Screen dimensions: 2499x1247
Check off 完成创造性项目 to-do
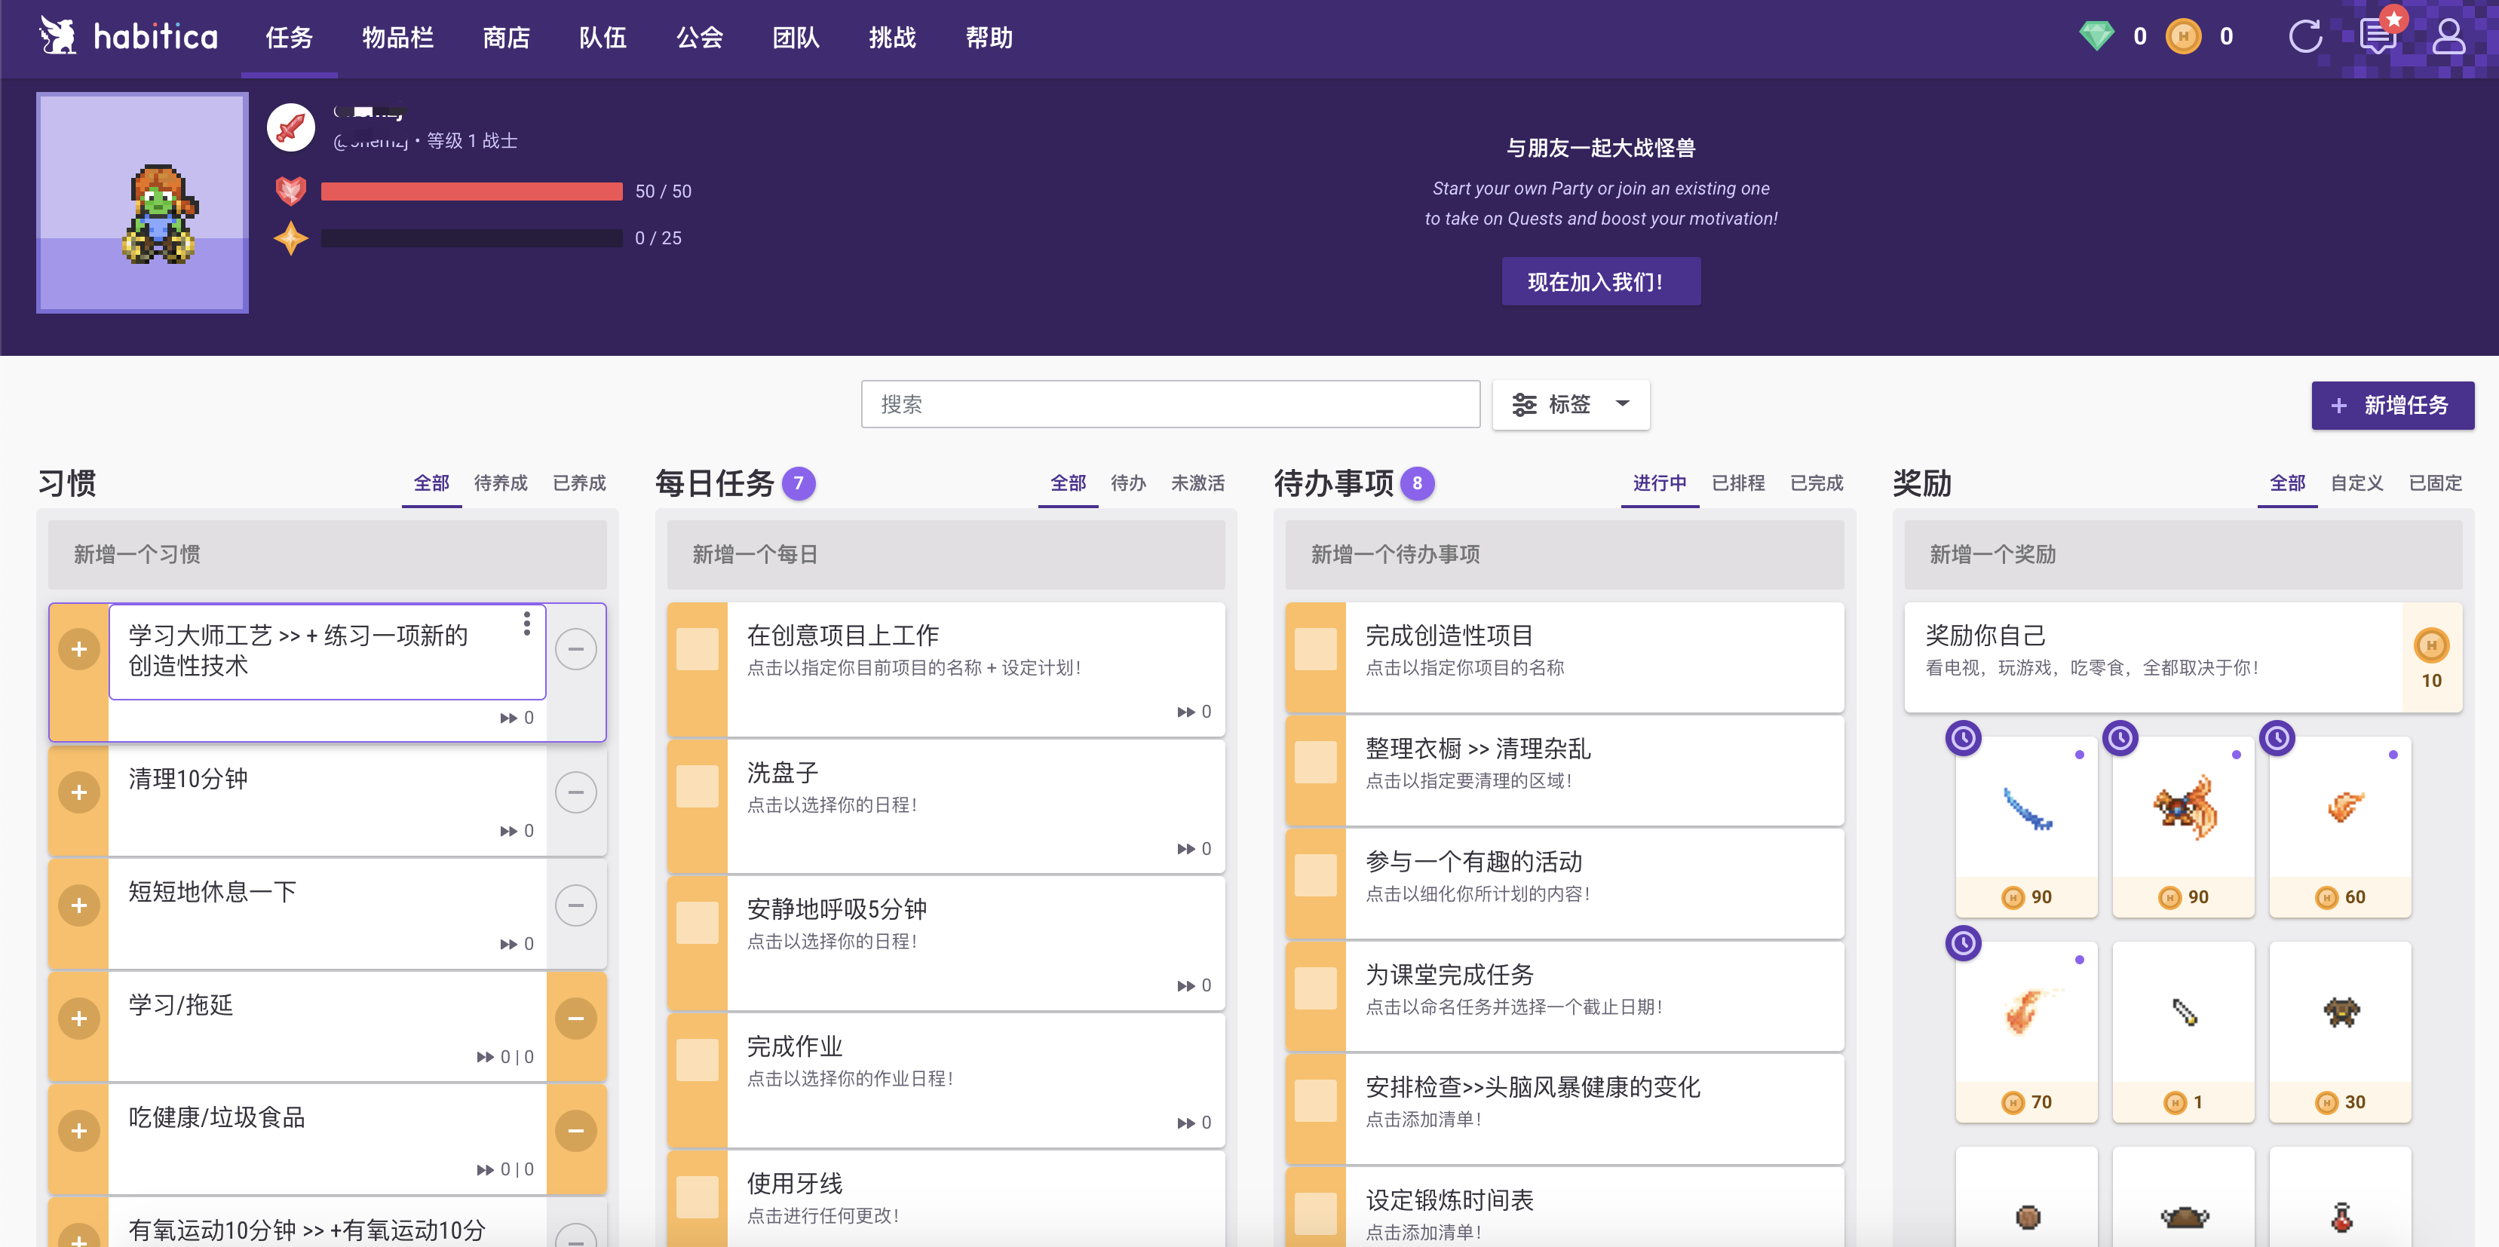click(x=1315, y=648)
